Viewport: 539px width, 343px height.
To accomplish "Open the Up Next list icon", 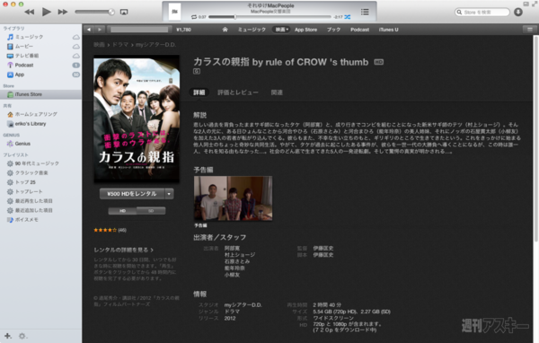I will [365, 12].
